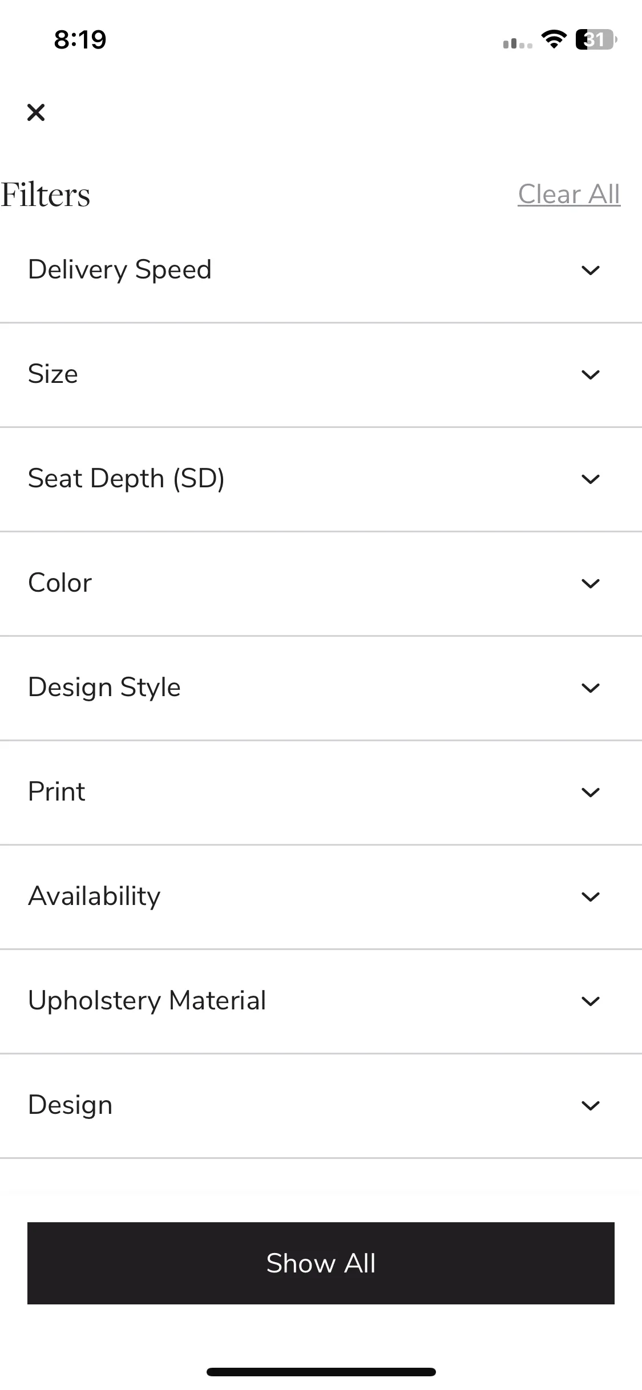Expand the Delivery Speed chevron
The width and height of the screenshot is (642, 1390).
point(590,270)
